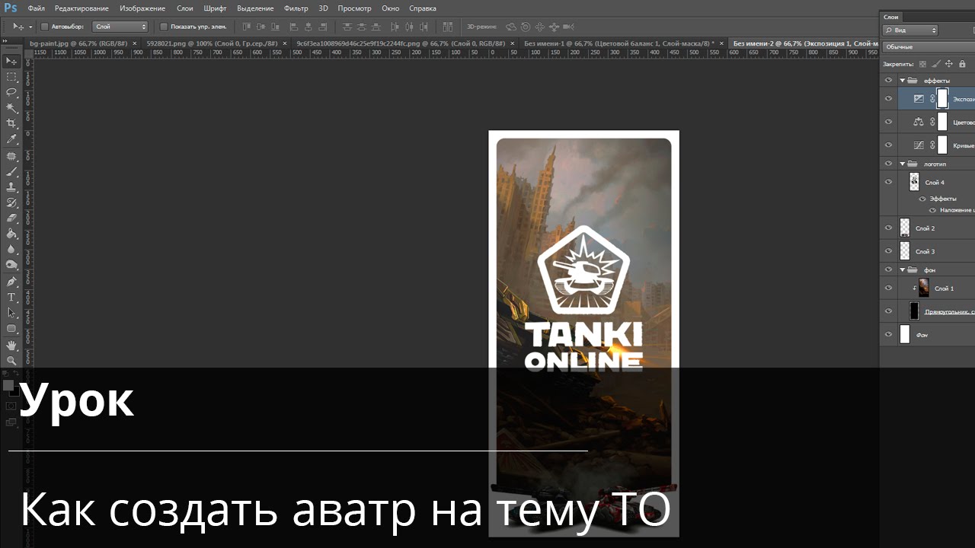
Task: Hide the Экспозиция adjustment layer
Action: pos(888,99)
